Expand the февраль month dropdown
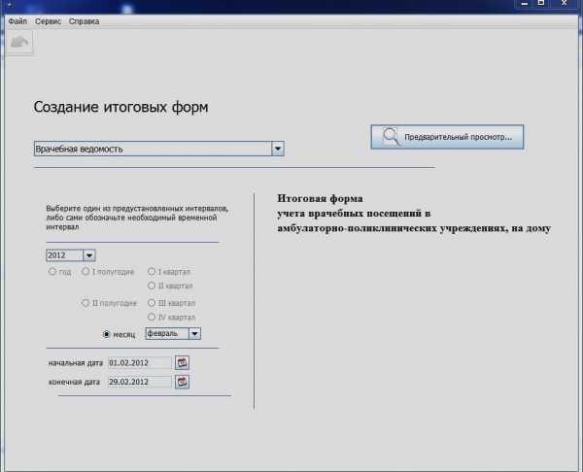The height and width of the screenshot is (472, 583). [x=194, y=333]
